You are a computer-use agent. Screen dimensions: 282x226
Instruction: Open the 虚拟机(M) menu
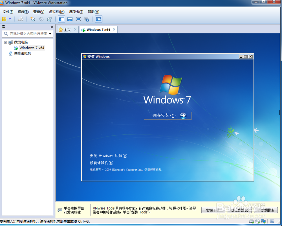coord(57,12)
